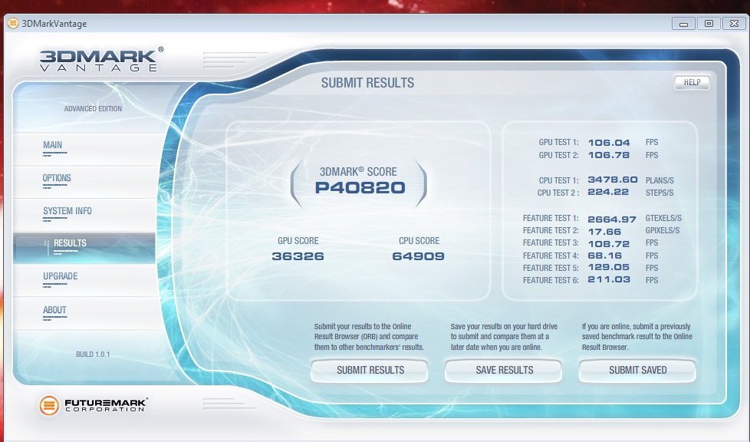This screenshot has width=750, height=442.
Task: Click the 'GPU SCORE' heading label
Action: pos(298,241)
